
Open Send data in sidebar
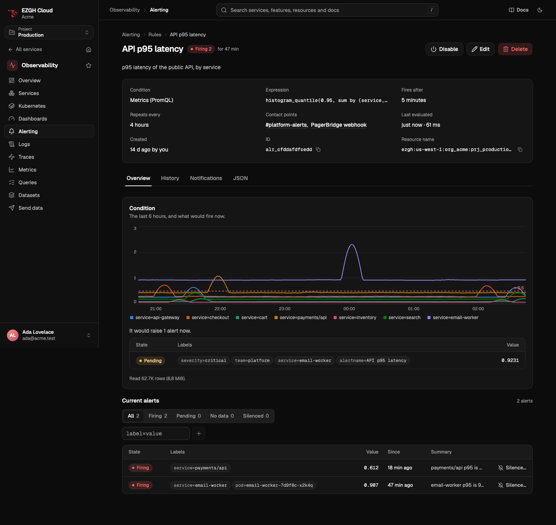click(x=49, y=208)
